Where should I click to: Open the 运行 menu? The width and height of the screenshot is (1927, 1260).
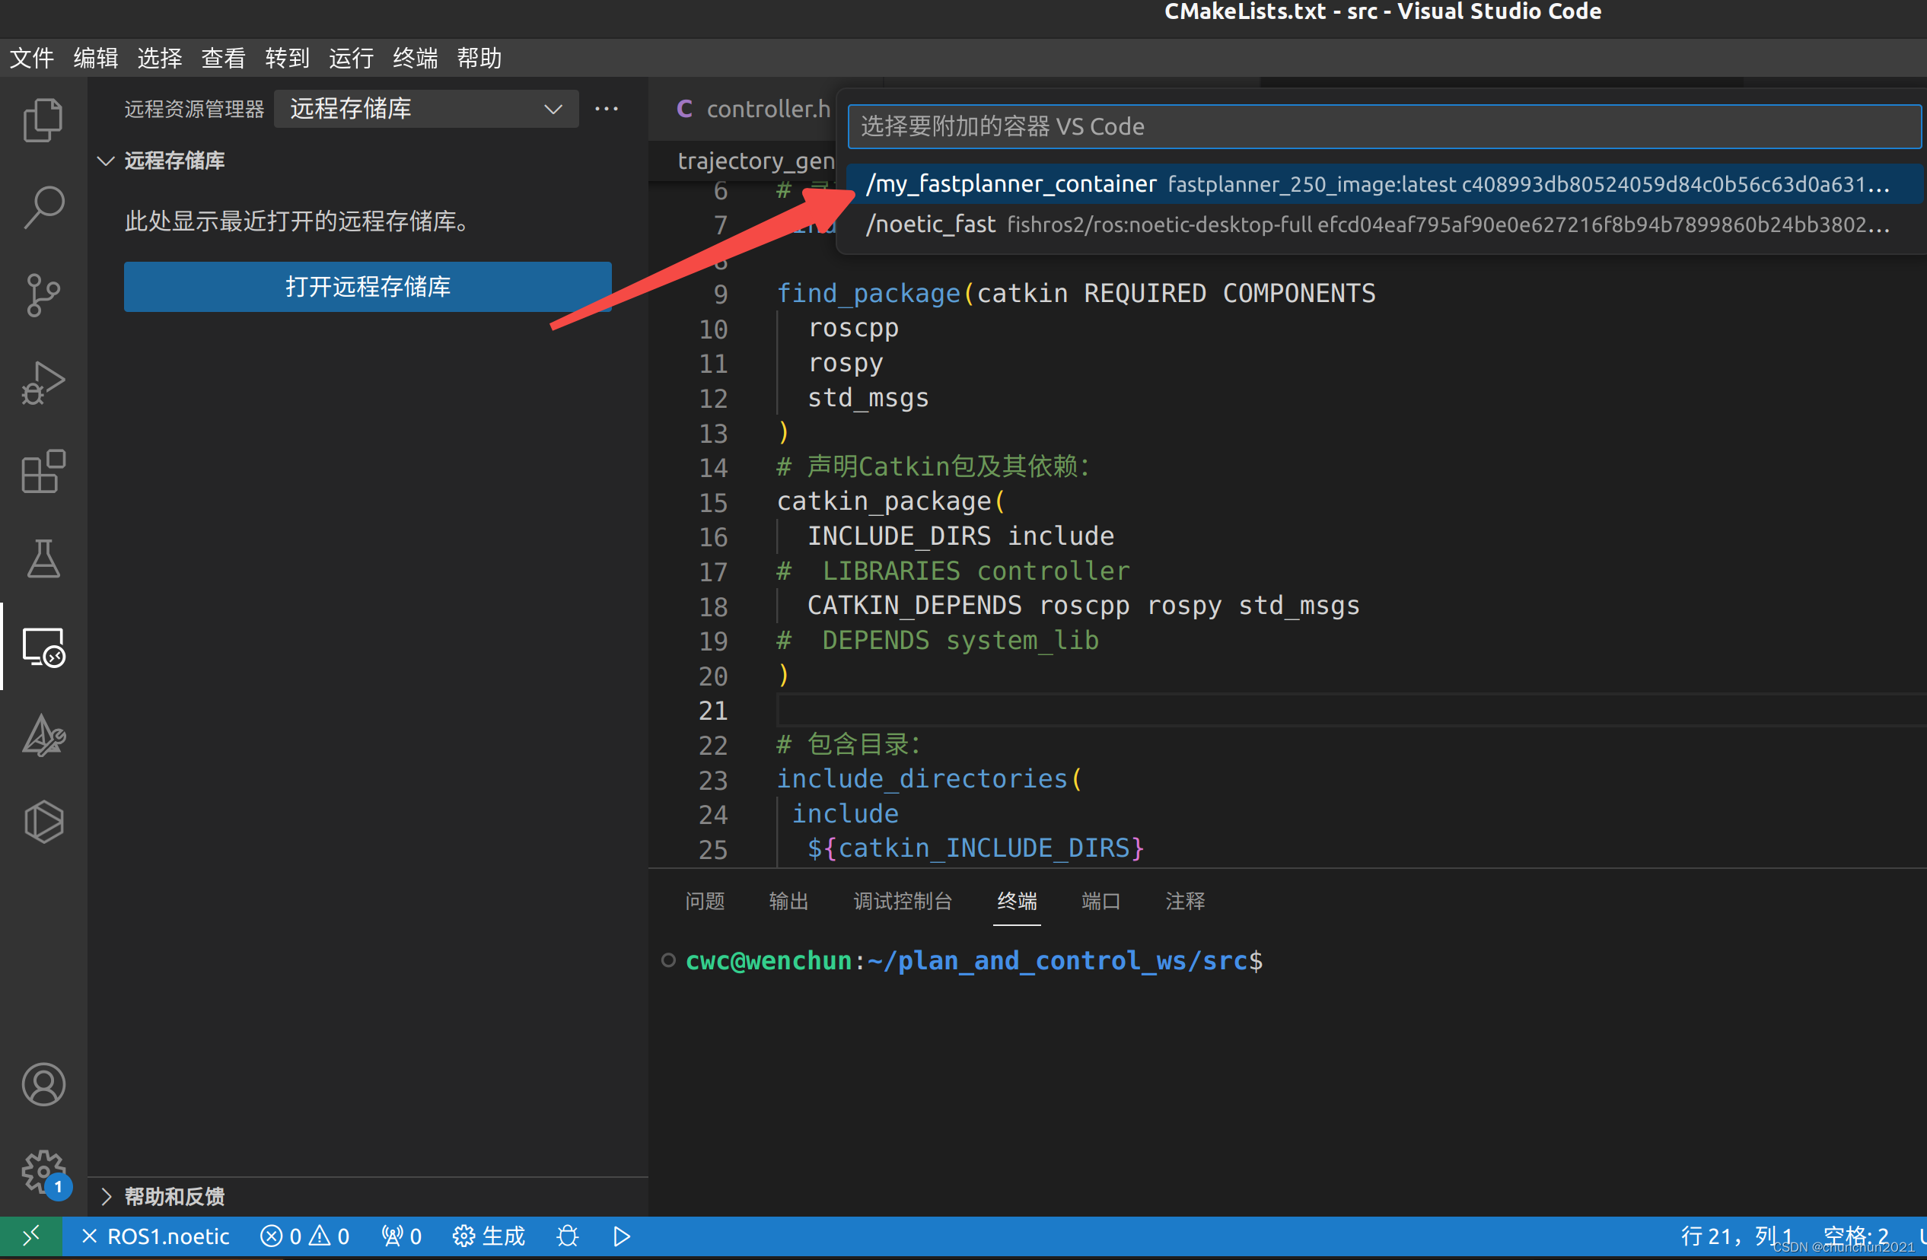coord(352,58)
